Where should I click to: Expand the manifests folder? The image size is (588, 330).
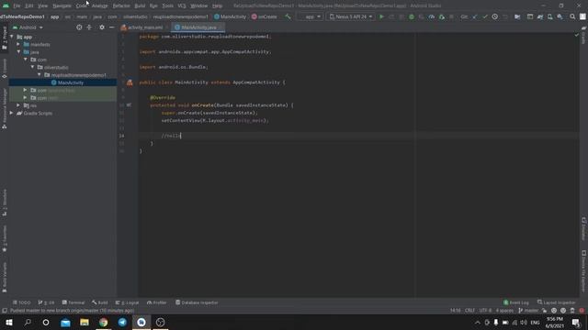tap(18, 44)
